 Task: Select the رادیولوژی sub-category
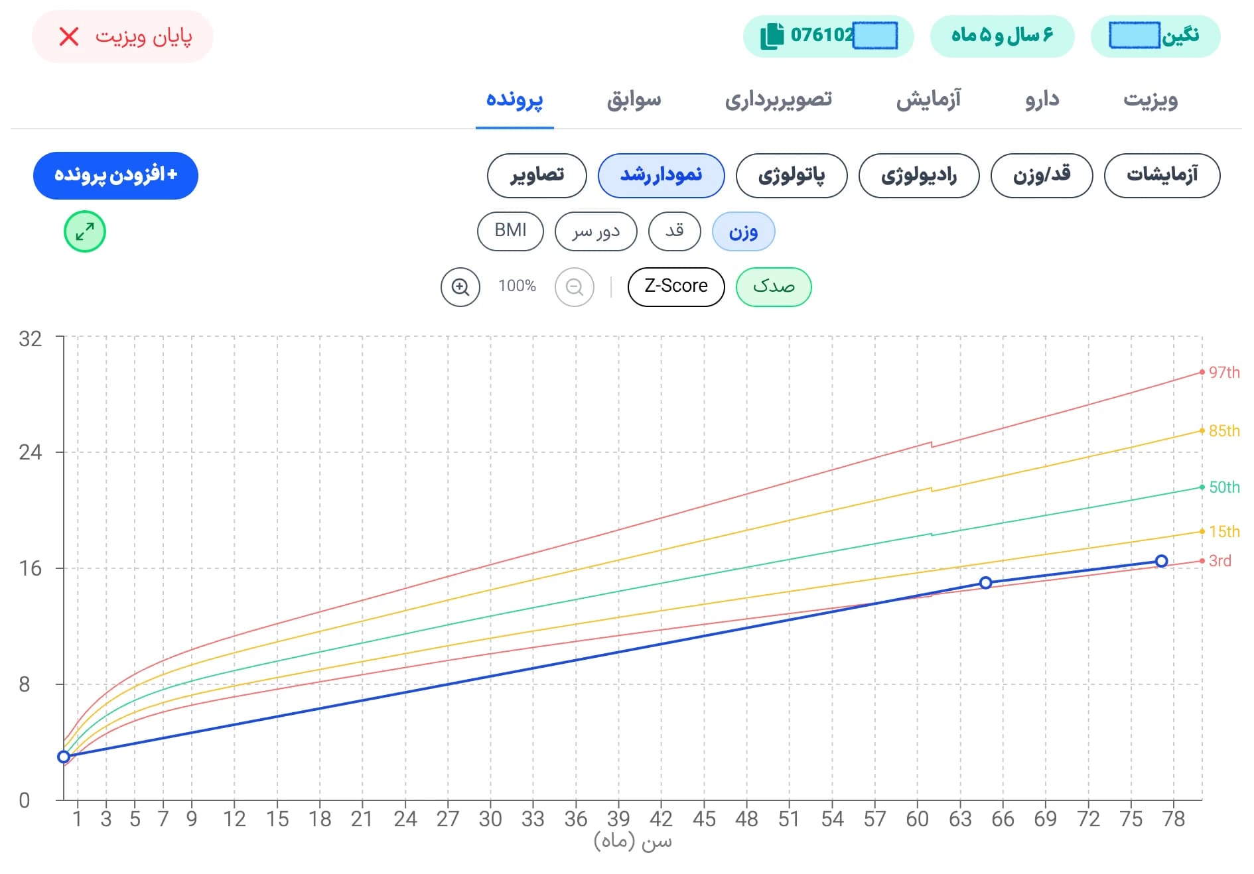coord(919,175)
